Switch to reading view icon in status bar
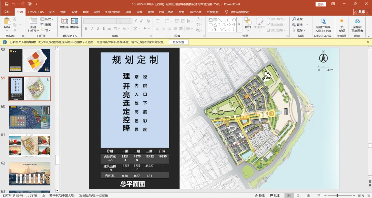The height and width of the screenshot is (198, 372). 308,195
